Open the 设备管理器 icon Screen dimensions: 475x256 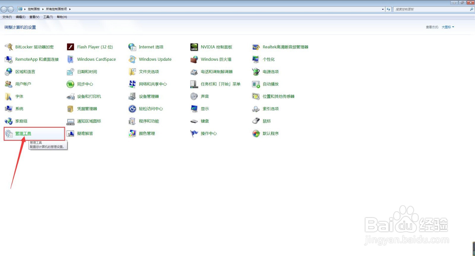coord(132,96)
